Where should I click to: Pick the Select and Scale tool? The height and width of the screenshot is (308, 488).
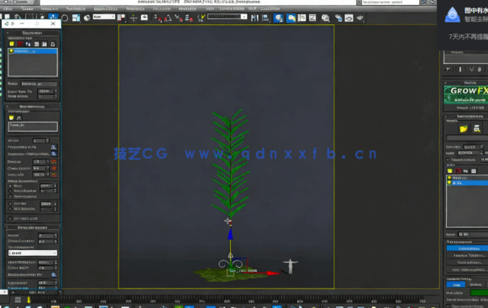pos(76,18)
